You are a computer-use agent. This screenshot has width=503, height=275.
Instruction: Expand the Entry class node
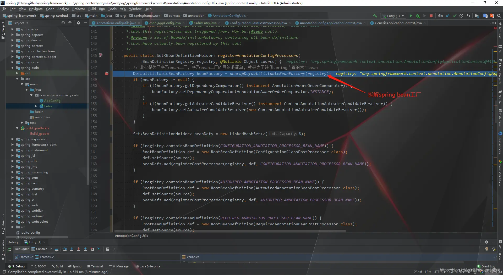click(x=36, y=106)
